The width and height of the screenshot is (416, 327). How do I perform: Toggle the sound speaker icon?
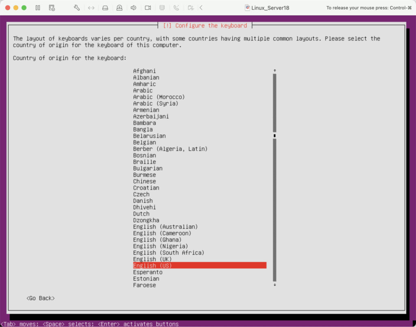tap(133, 8)
